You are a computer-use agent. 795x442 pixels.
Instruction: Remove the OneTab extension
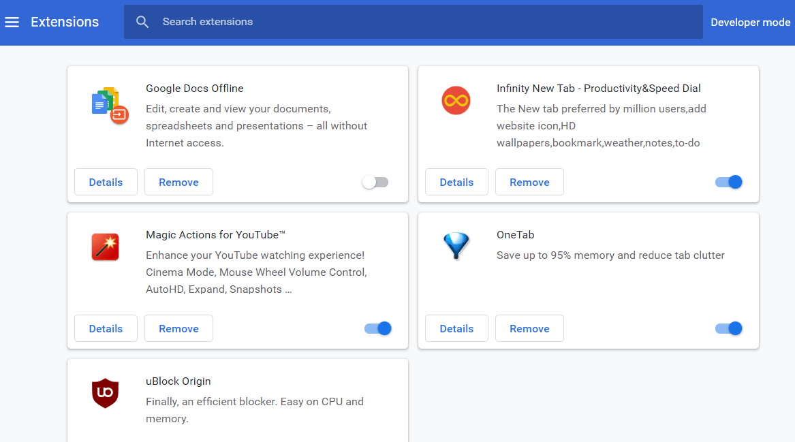(x=529, y=328)
